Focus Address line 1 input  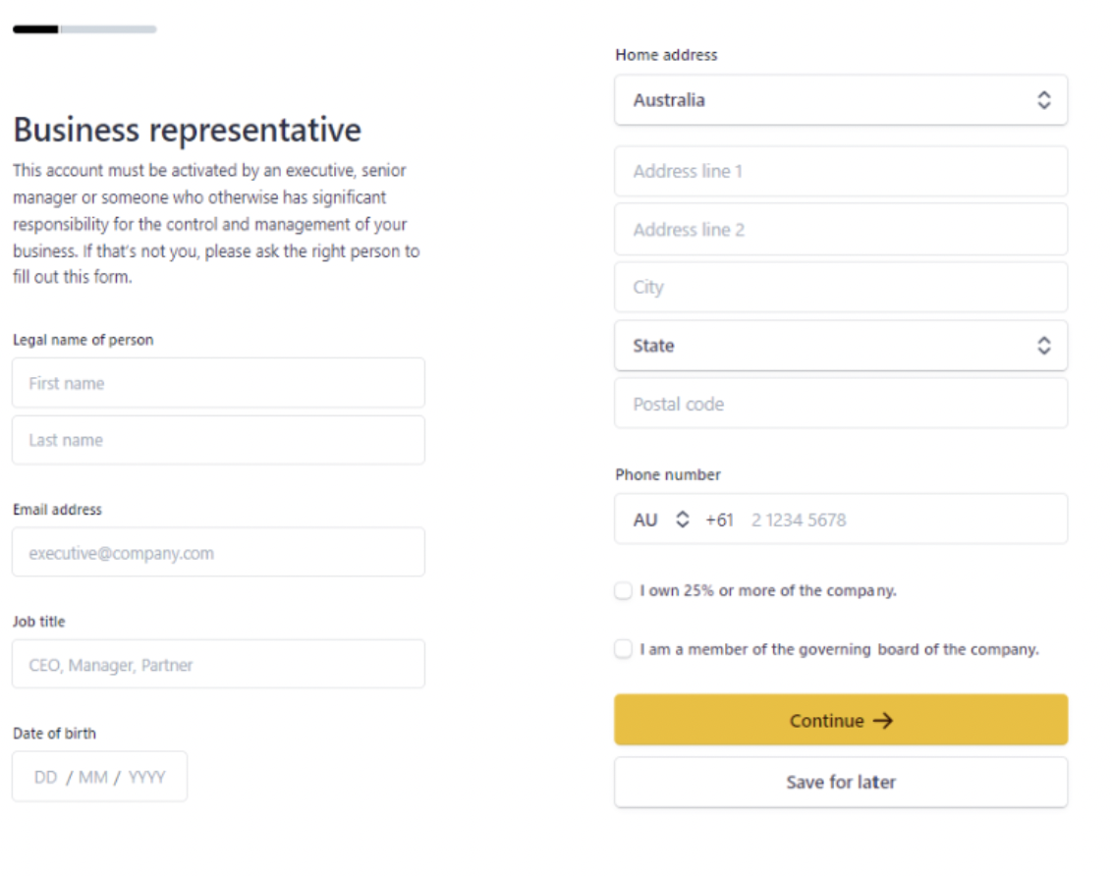[840, 171]
